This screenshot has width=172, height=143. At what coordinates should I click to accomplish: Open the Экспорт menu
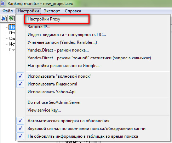[52, 11]
